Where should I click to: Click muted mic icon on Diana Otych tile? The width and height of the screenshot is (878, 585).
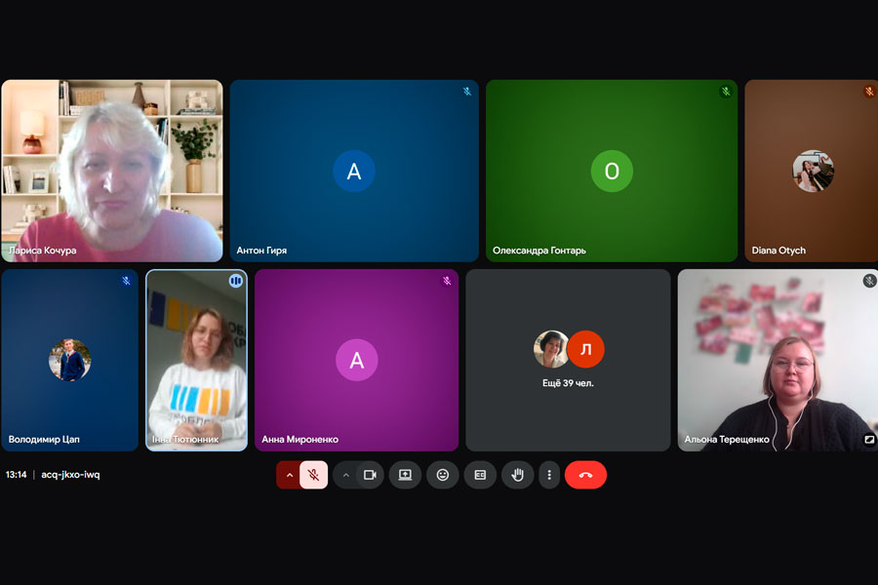click(869, 92)
